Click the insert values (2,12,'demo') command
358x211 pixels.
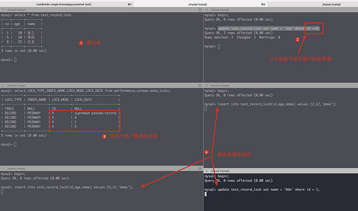coord(277,104)
